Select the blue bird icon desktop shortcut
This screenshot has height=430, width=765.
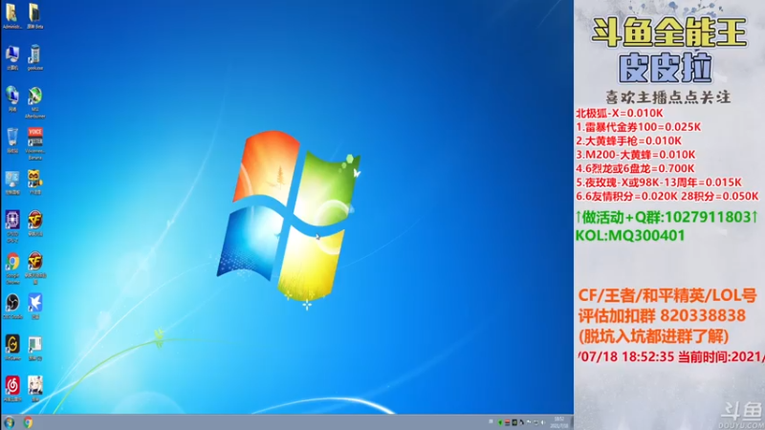click(x=34, y=307)
